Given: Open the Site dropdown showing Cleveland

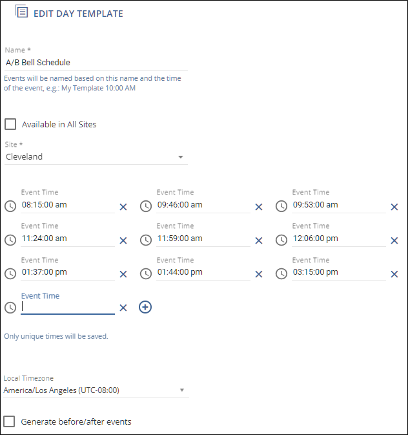Looking at the screenshot, I should 96,156.
